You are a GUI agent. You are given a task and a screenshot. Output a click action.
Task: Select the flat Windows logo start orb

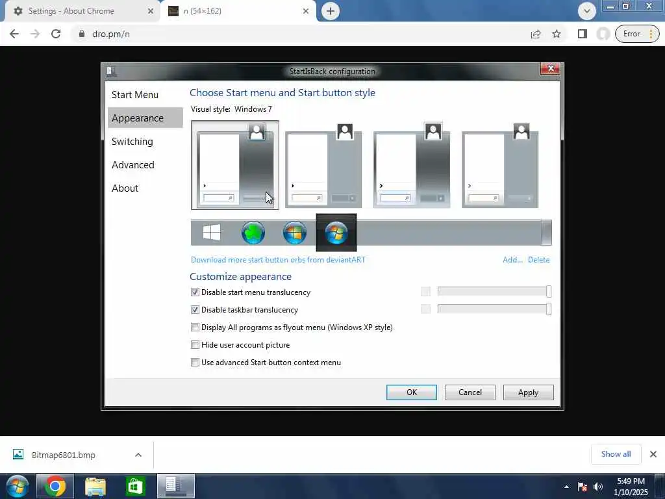click(211, 233)
